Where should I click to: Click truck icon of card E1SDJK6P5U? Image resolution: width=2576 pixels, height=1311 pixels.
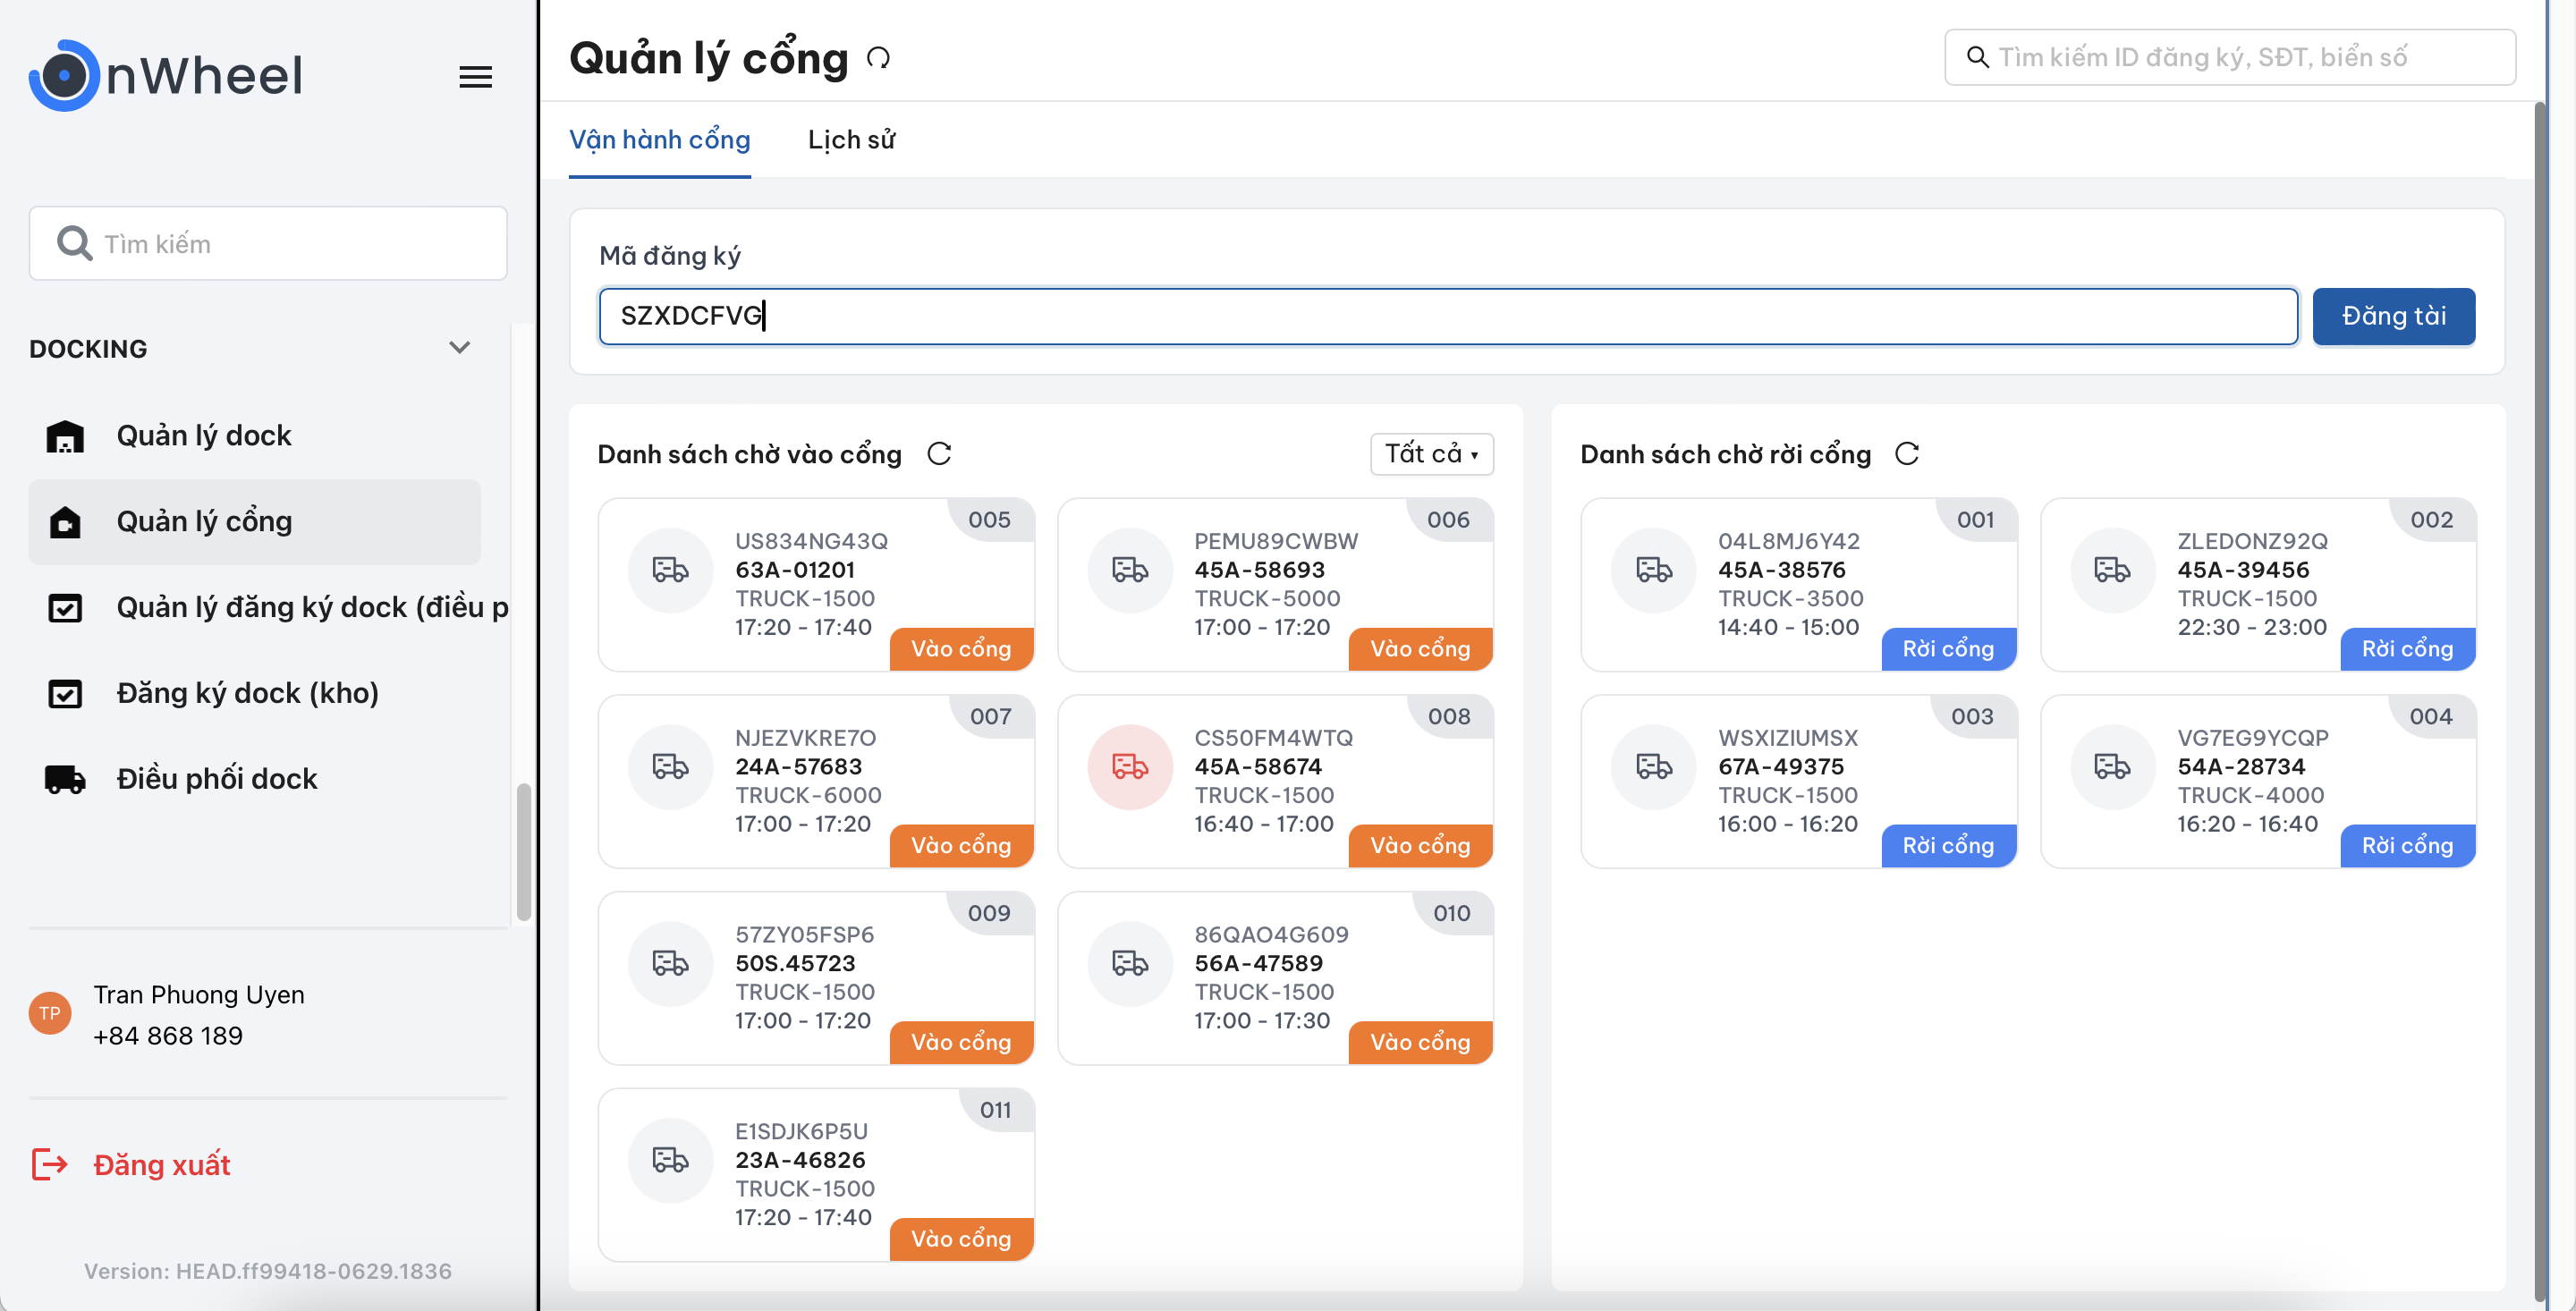click(670, 1160)
